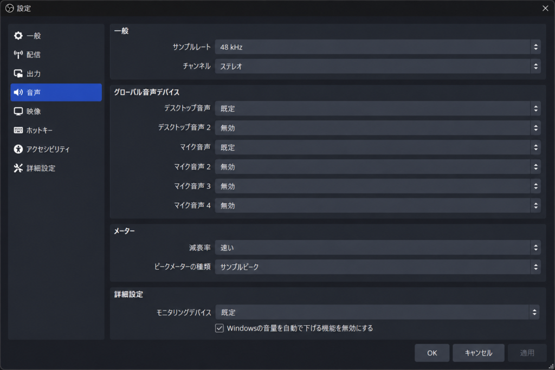Image resolution: width=555 pixels, height=370 pixels.
Task: Click the 減衰率 label
Action: coord(199,248)
